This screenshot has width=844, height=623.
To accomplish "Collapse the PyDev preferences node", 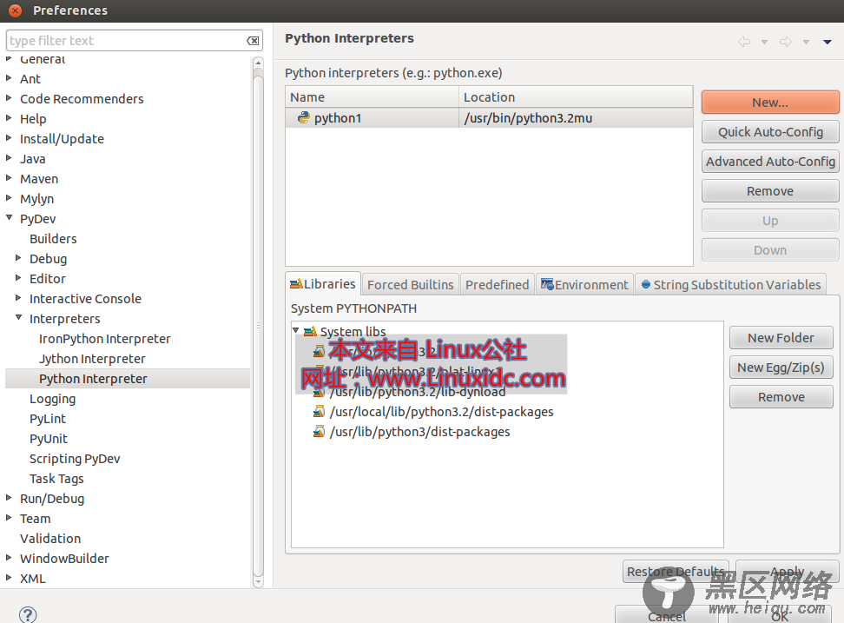I will tap(9, 217).
